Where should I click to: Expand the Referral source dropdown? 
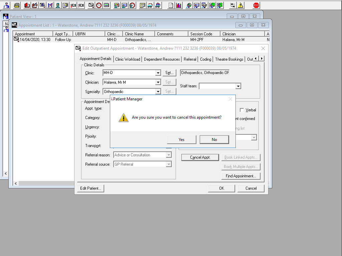(x=169, y=164)
